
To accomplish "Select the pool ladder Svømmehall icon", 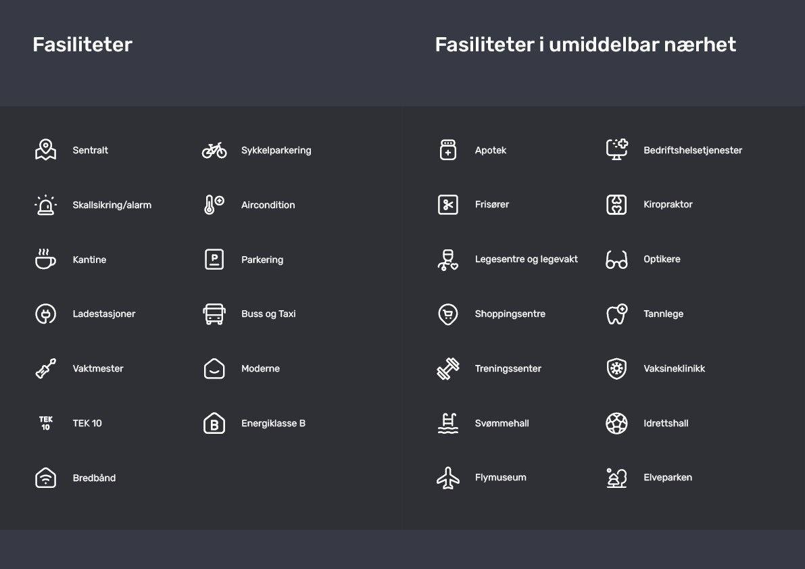I will 448,423.
